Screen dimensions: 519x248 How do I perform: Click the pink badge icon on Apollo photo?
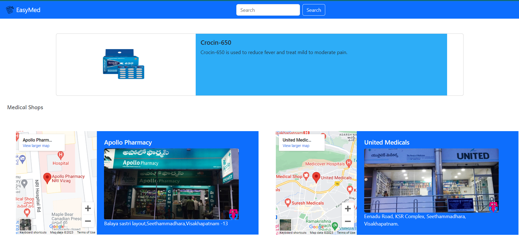[233, 214]
